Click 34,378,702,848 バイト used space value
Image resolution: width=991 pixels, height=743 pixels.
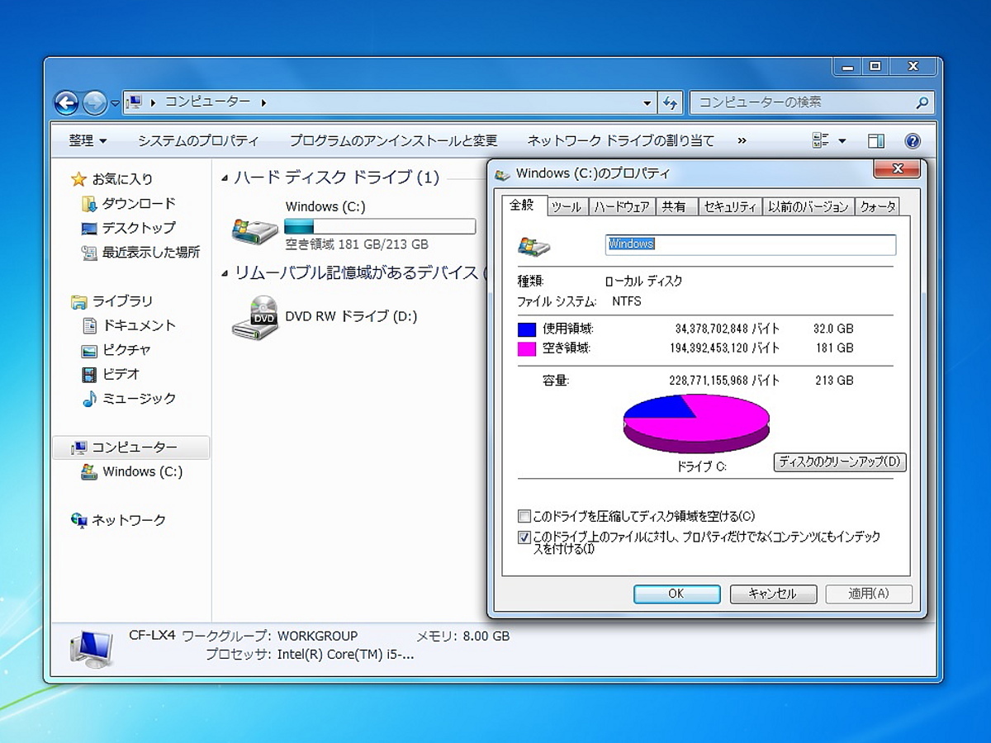[728, 329]
